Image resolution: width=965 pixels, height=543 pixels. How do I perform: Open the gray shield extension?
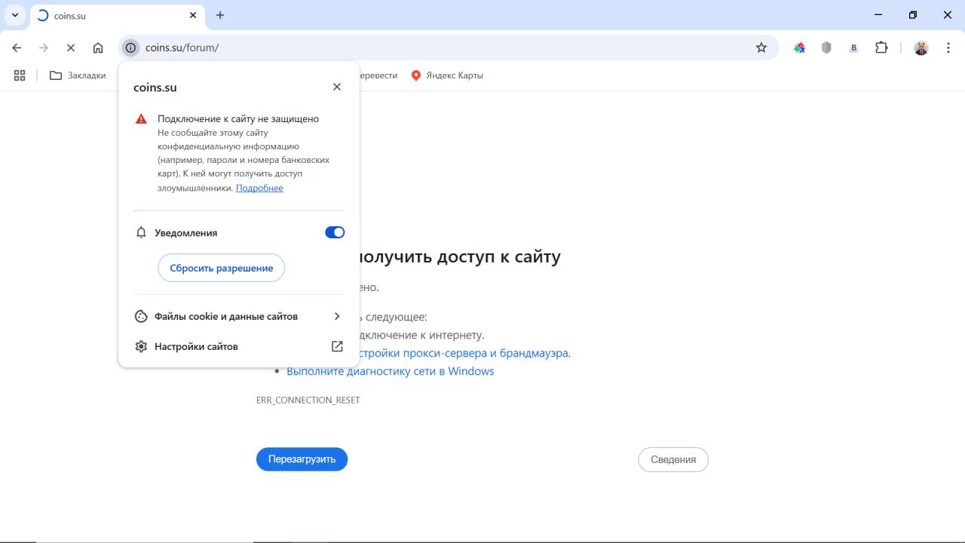point(826,48)
